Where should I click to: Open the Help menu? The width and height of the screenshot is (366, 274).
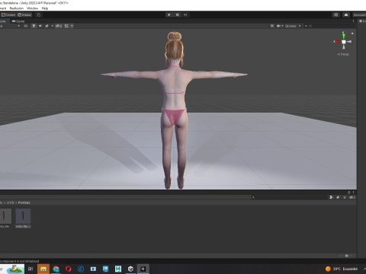[45, 8]
